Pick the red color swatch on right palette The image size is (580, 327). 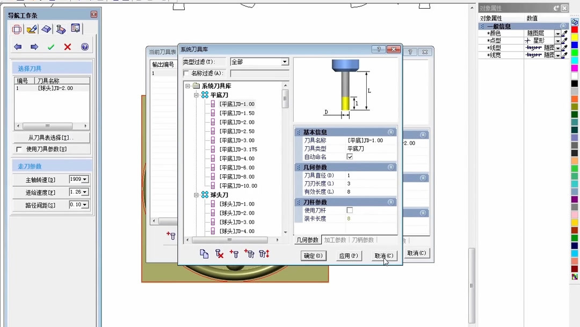click(574, 30)
